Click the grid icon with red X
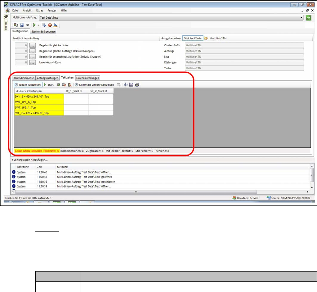This screenshot has width=317, height=292. tap(64, 85)
